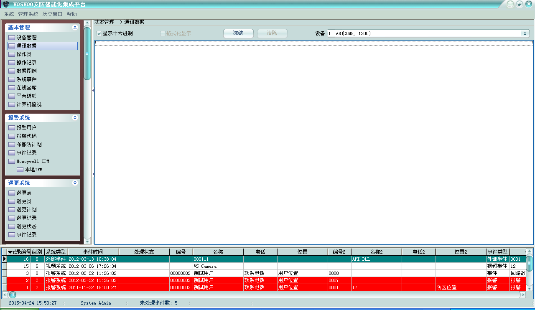Collapse the 基本管理 panel section
Image resolution: width=535 pixels, height=310 pixels.
click(x=75, y=28)
